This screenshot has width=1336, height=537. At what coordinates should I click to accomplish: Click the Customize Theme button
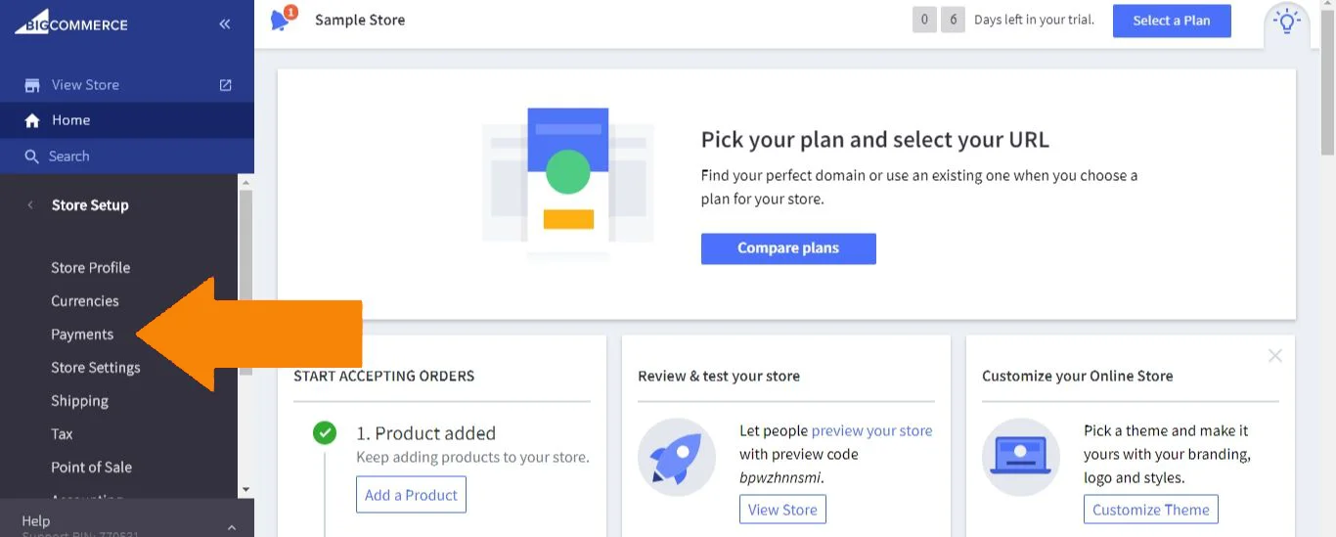tap(1150, 510)
